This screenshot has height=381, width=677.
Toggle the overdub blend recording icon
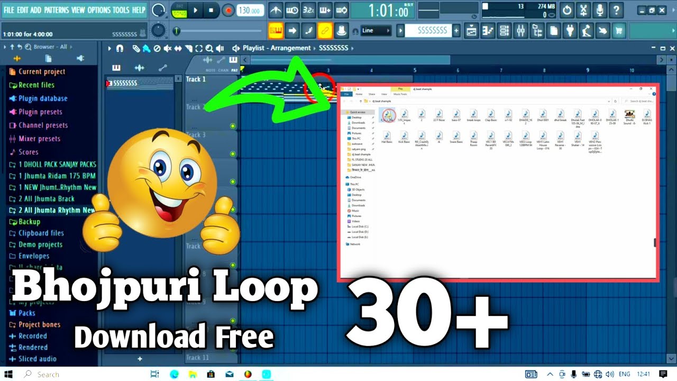tap(325, 10)
